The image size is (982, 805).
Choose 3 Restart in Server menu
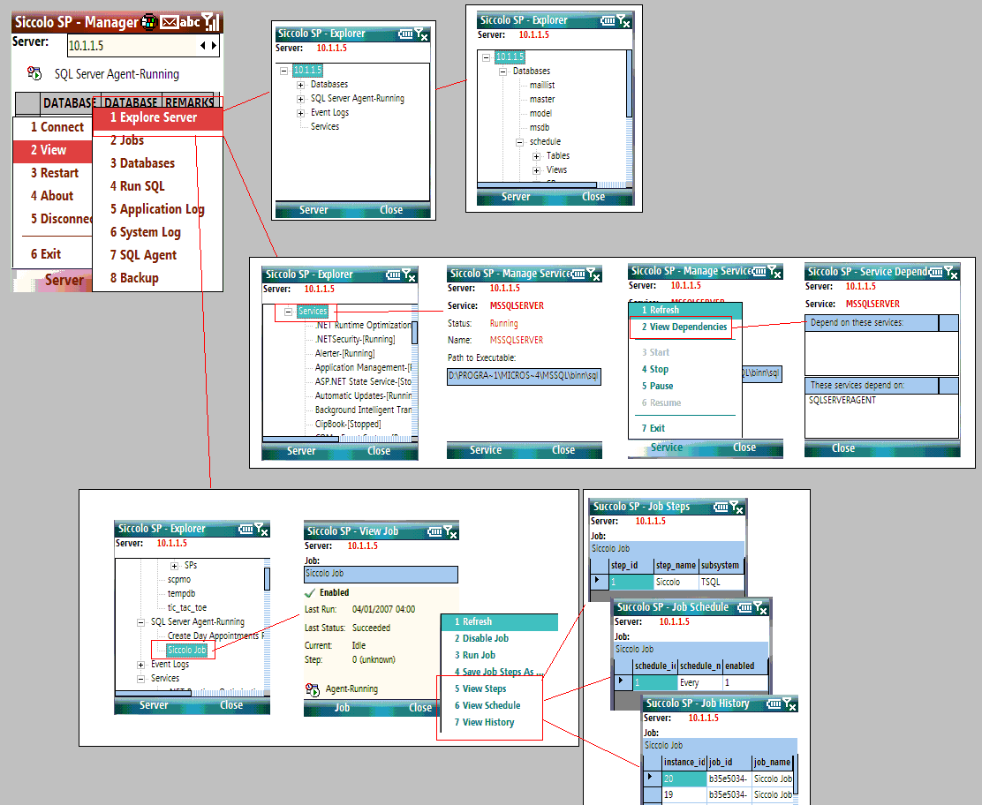click(53, 173)
